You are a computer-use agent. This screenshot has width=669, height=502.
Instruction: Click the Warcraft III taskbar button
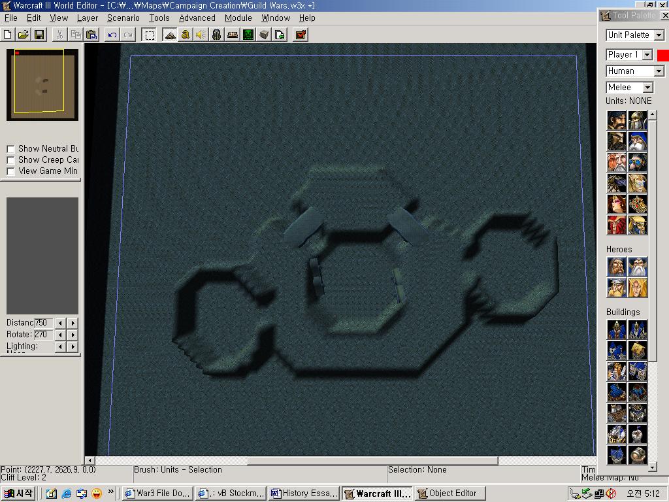pos(378,494)
